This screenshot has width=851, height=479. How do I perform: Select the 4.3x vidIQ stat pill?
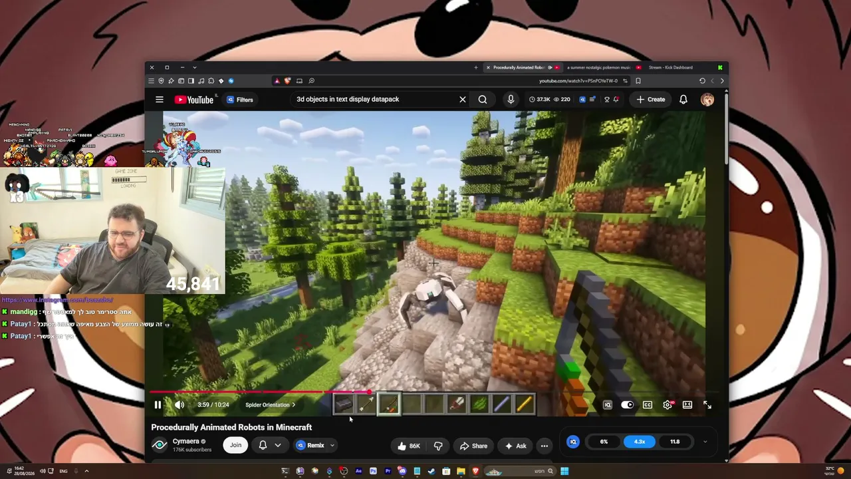(x=640, y=442)
